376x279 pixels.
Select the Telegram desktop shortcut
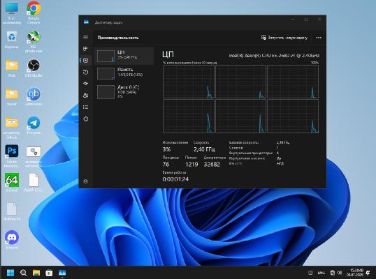[34, 126]
